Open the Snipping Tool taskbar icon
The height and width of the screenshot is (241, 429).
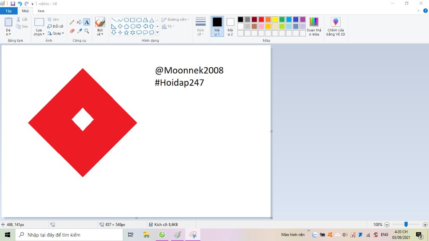pos(193,235)
